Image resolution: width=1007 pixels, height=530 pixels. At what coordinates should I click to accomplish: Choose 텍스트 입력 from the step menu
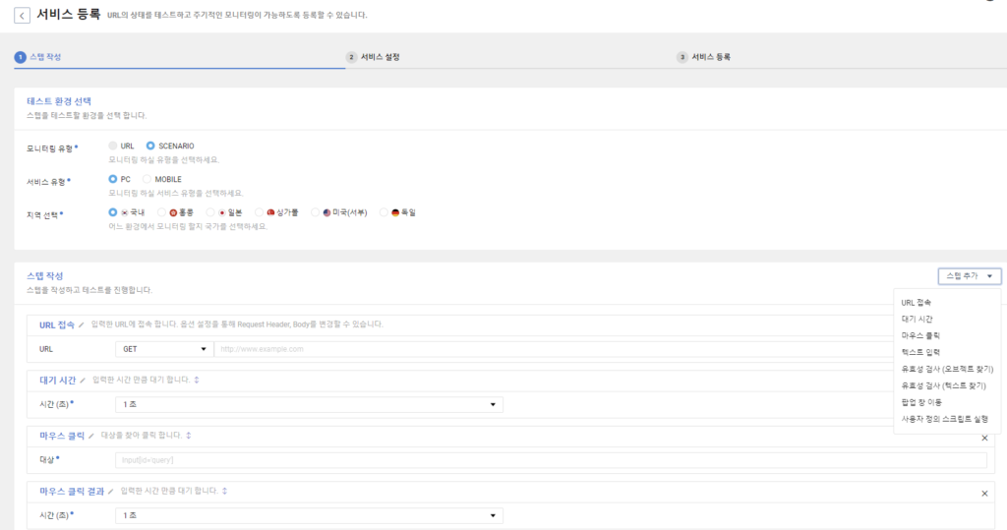coord(920,351)
